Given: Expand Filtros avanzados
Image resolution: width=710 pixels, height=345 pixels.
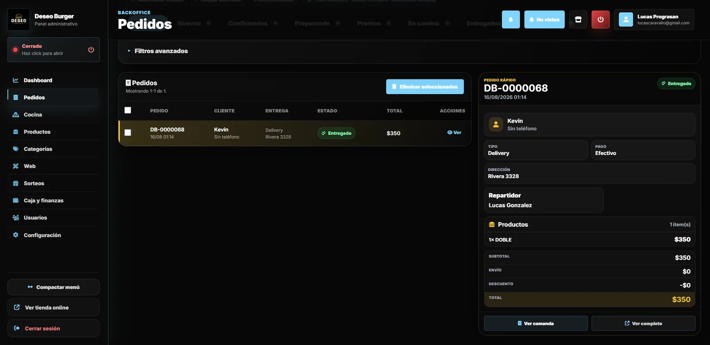Looking at the screenshot, I should [161, 51].
